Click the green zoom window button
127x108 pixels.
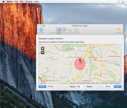[44, 26]
